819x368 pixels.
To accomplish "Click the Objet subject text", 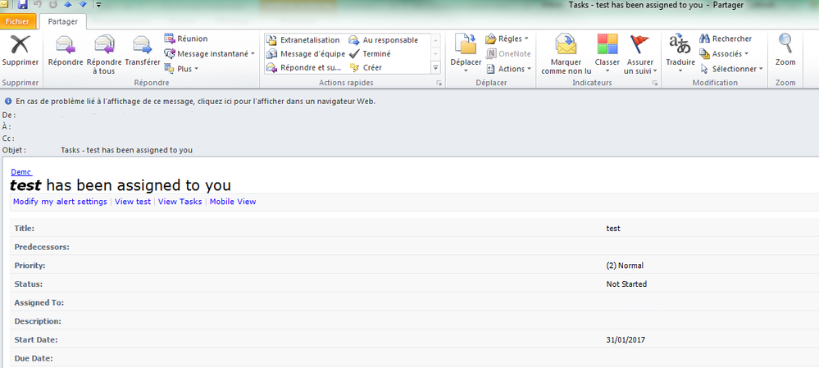I will coord(126,150).
